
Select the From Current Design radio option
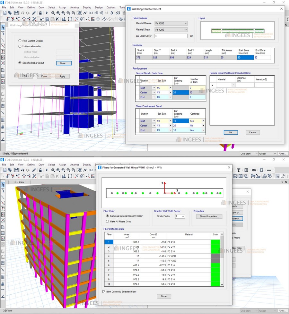20,41
